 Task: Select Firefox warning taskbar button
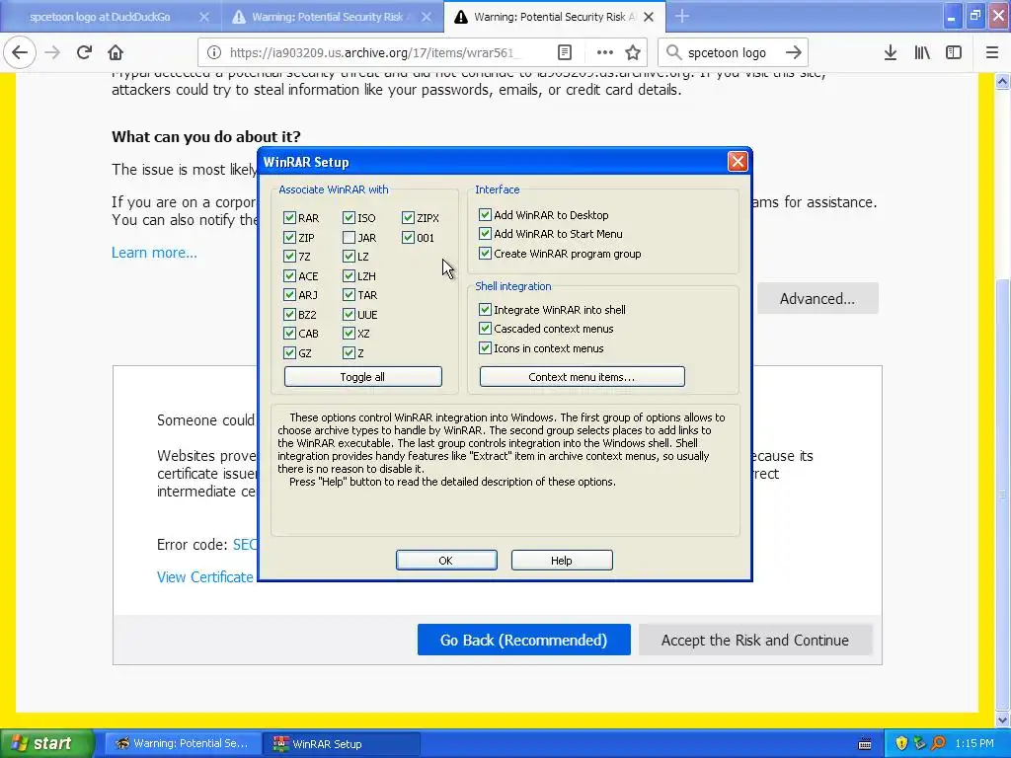[x=183, y=743]
